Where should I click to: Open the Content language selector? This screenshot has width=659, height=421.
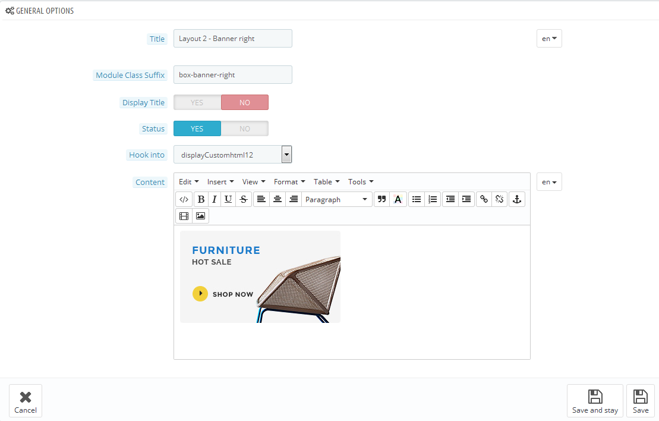(549, 182)
